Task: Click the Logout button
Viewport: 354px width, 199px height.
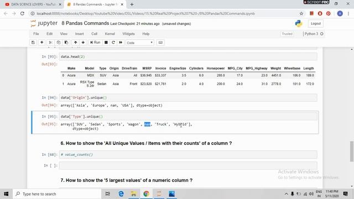Action: point(316,23)
